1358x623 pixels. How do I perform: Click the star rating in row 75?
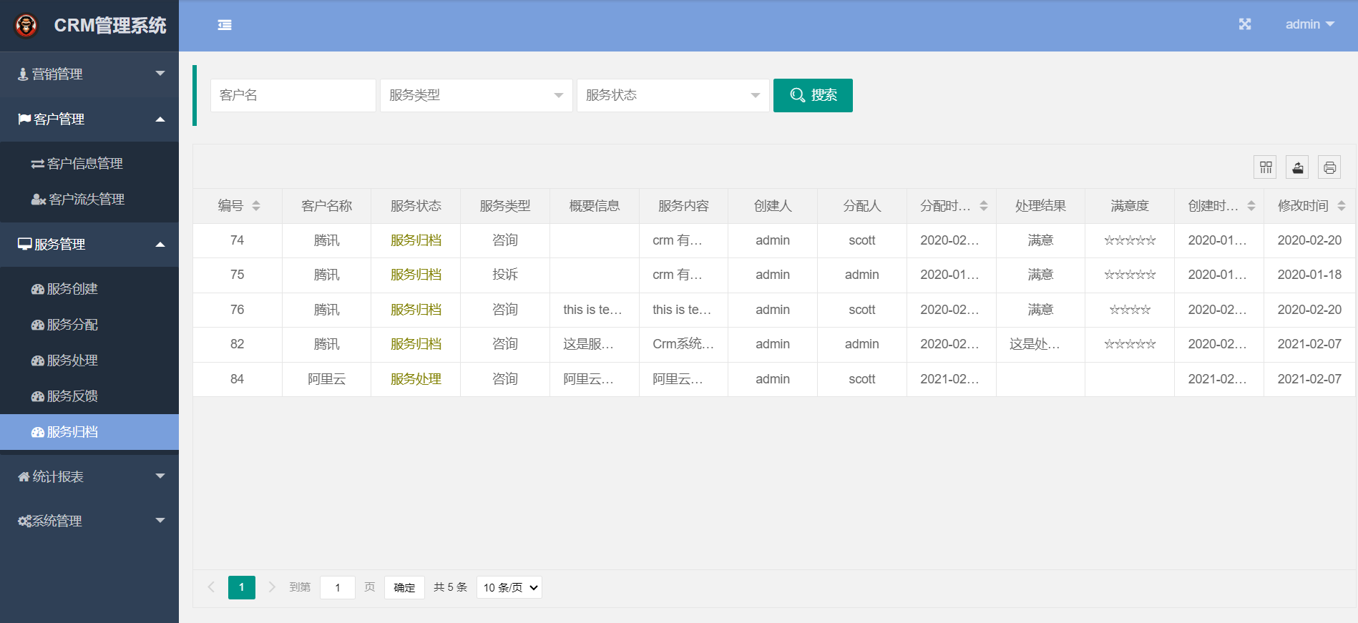[x=1130, y=275]
